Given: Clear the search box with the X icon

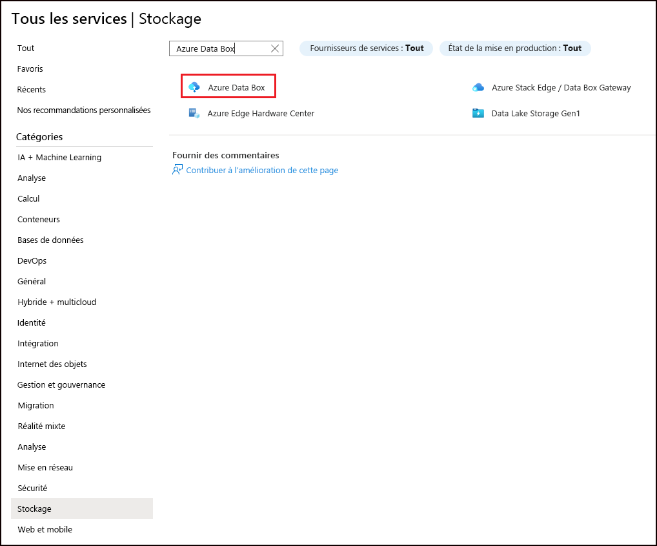Looking at the screenshot, I should pos(275,48).
